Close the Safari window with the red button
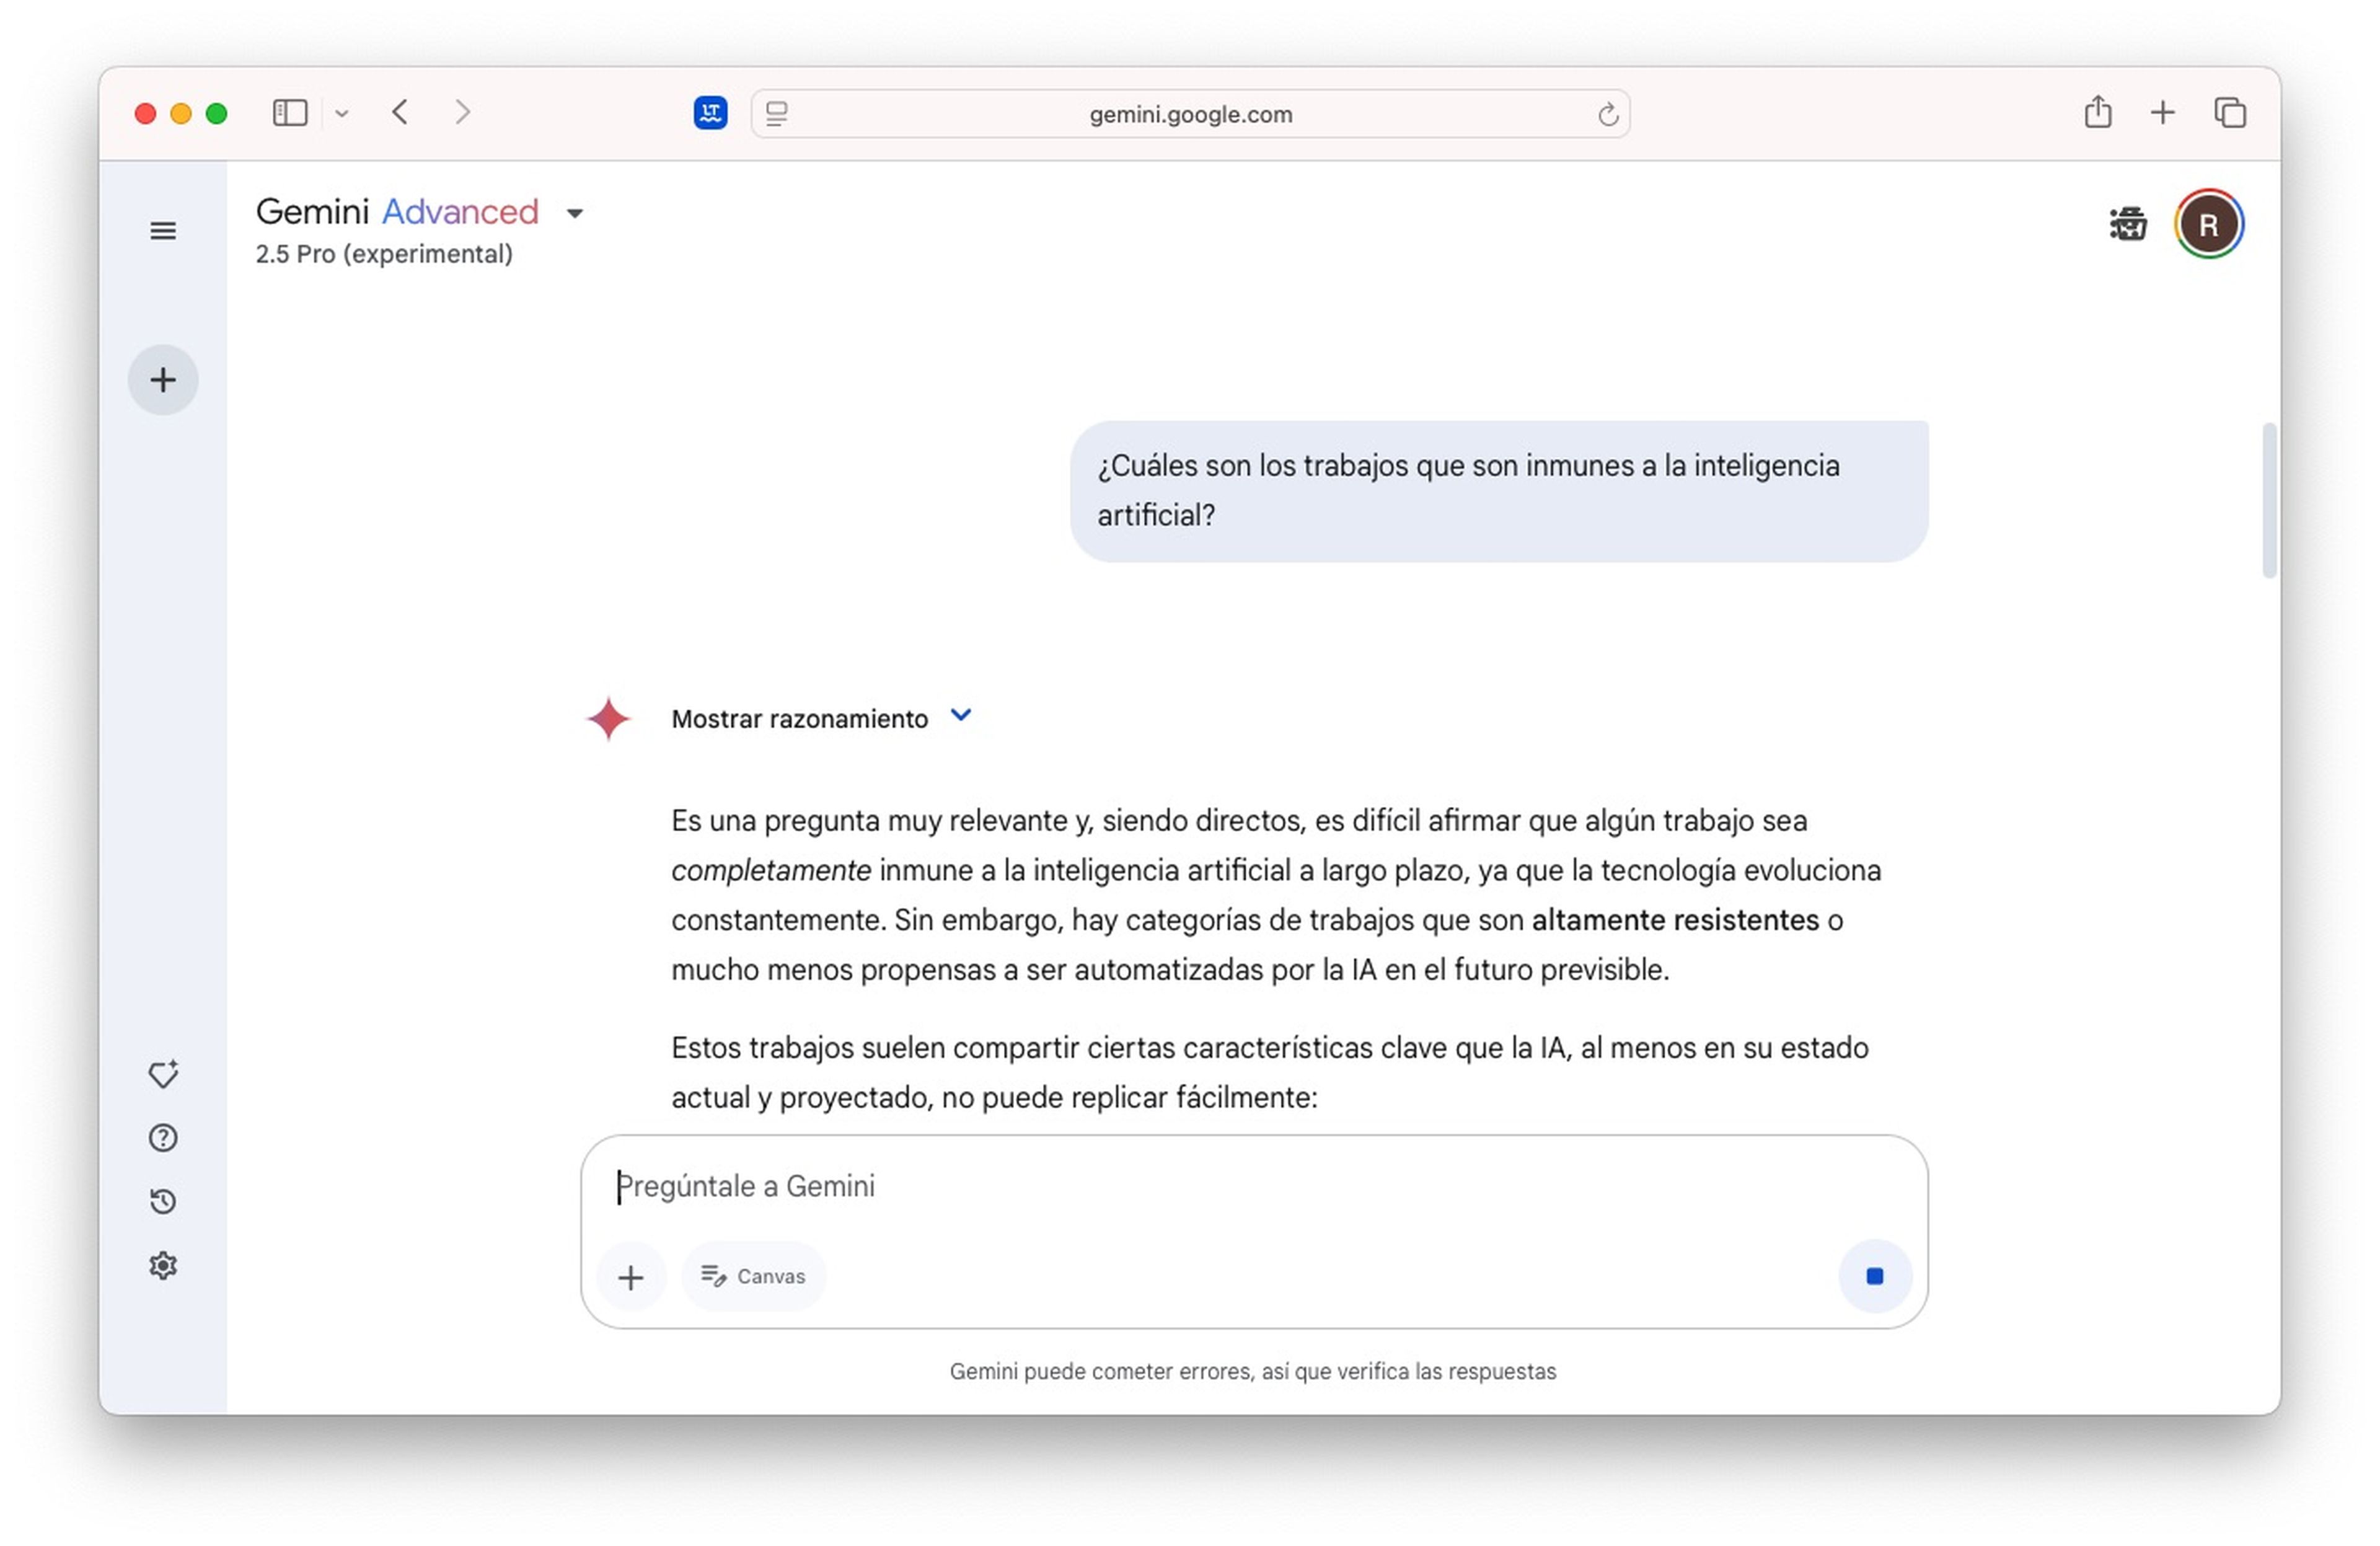 (x=145, y=114)
